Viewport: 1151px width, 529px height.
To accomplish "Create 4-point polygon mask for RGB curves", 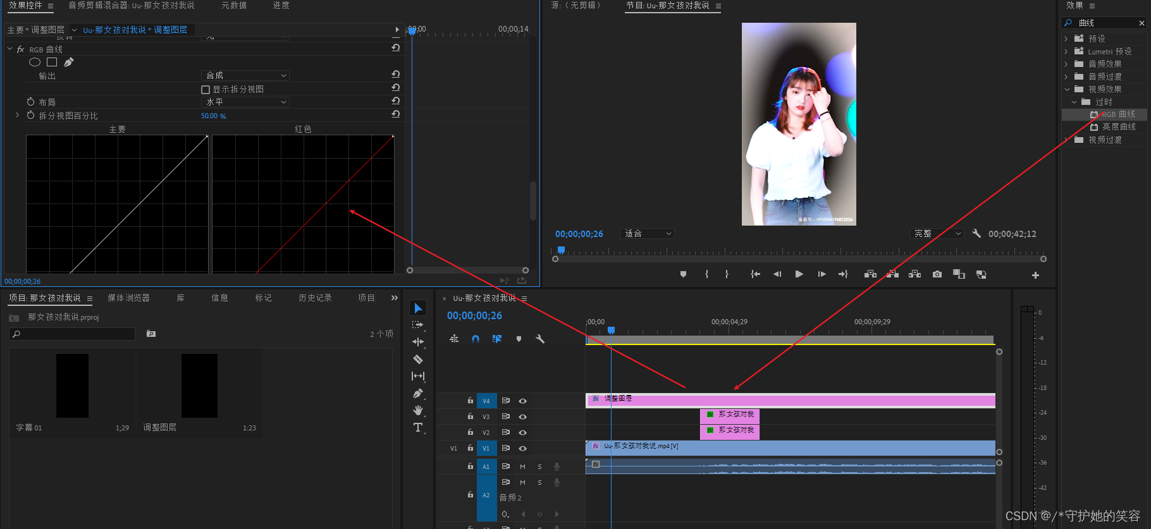I will coord(52,62).
